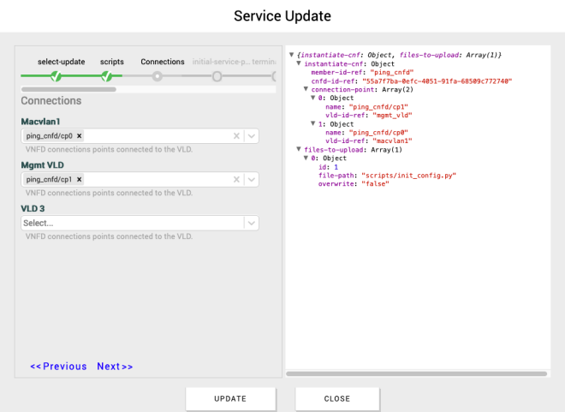Go to Previous step link

[58, 367]
